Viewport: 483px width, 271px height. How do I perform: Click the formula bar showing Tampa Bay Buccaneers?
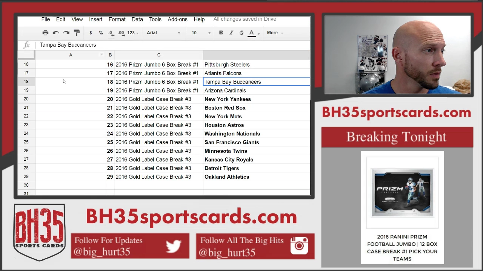(174, 45)
